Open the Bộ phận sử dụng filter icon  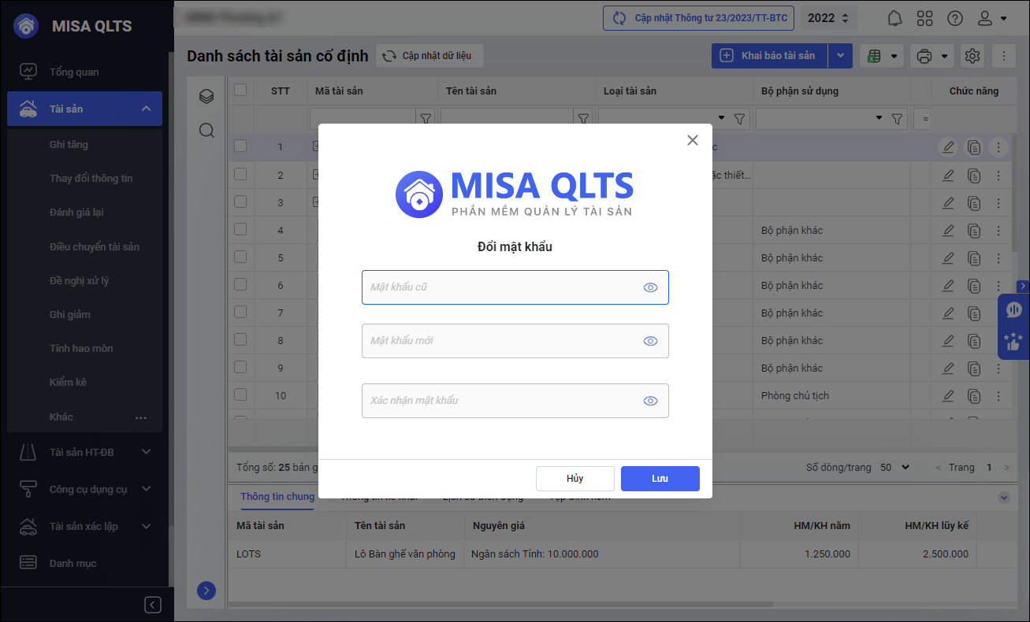click(897, 119)
